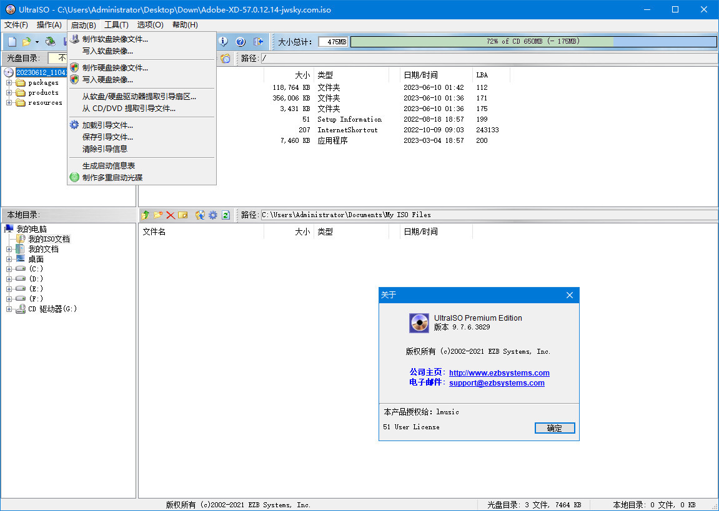Select 我的ISO文档 in the local tree

(49, 239)
